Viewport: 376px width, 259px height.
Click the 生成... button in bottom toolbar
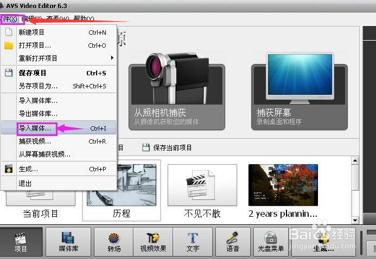tap(323, 242)
